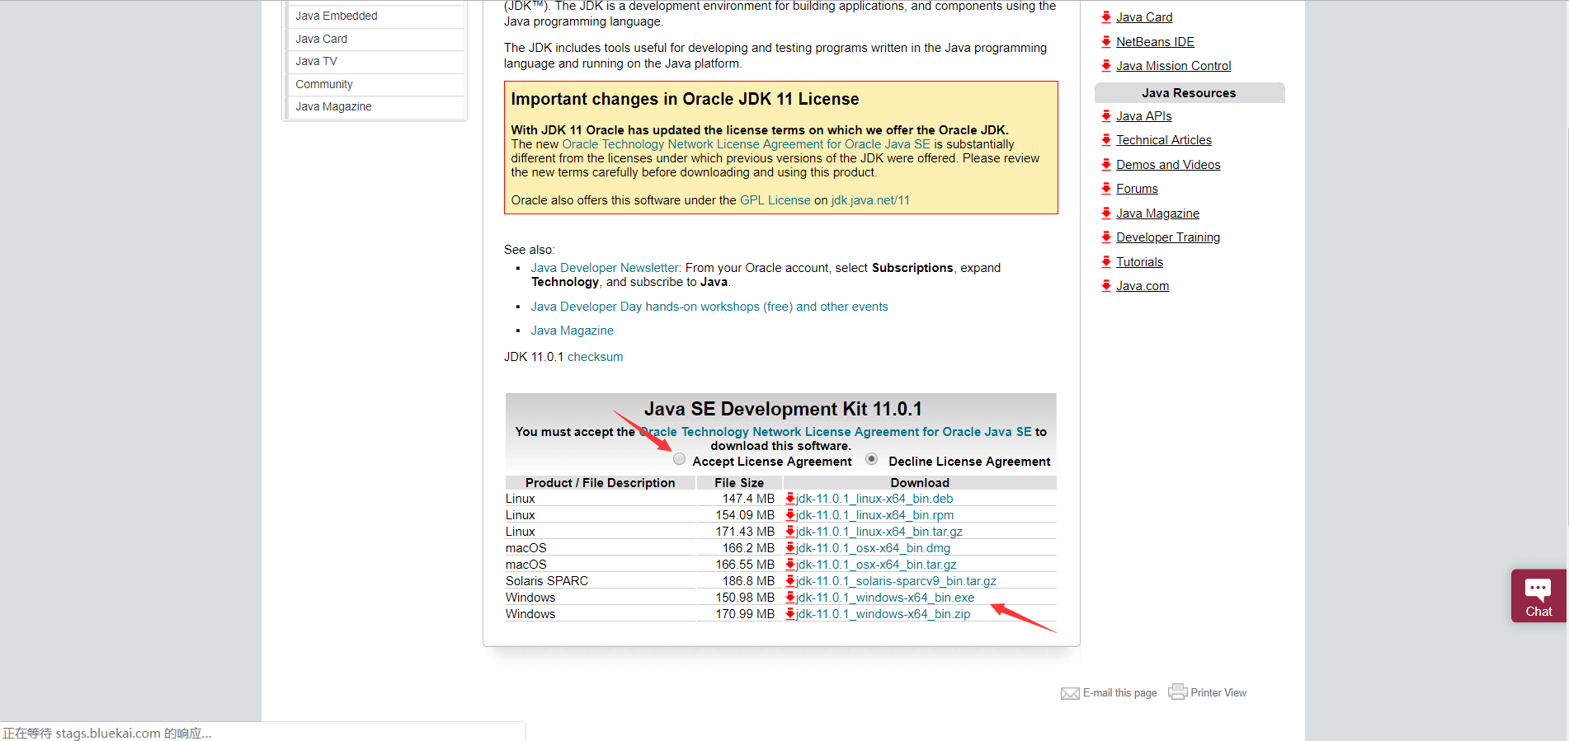
Task: Open Forums resource link
Action: 1137,189
